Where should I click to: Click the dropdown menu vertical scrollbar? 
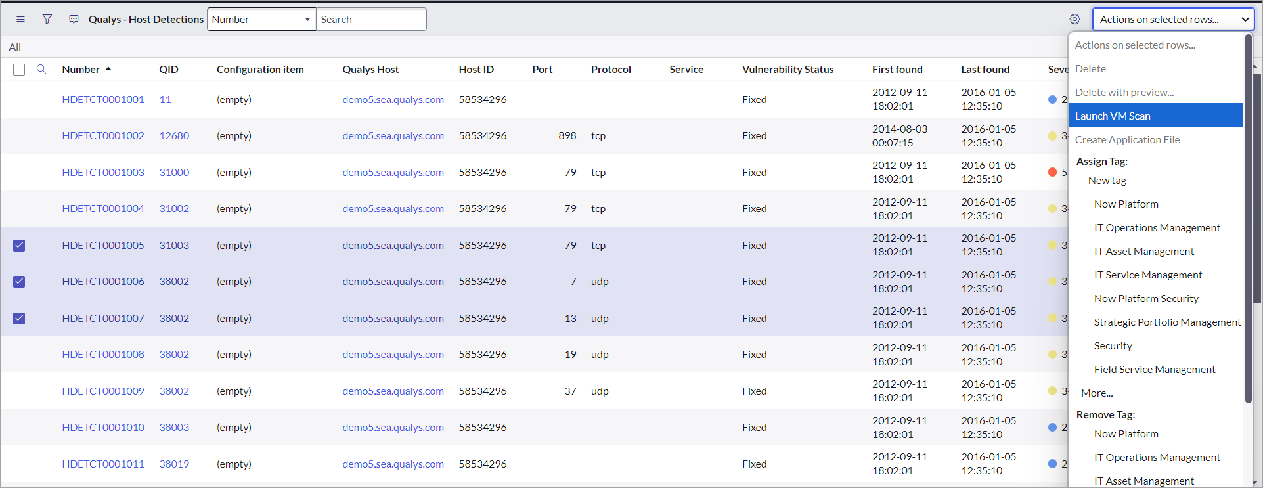click(1249, 219)
